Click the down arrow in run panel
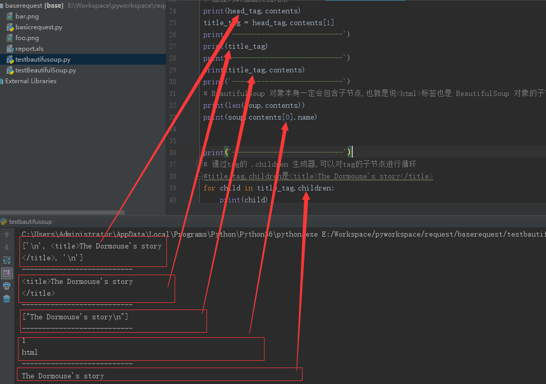The height and width of the screenshot is (384, 546). click(x=7, y=247)
